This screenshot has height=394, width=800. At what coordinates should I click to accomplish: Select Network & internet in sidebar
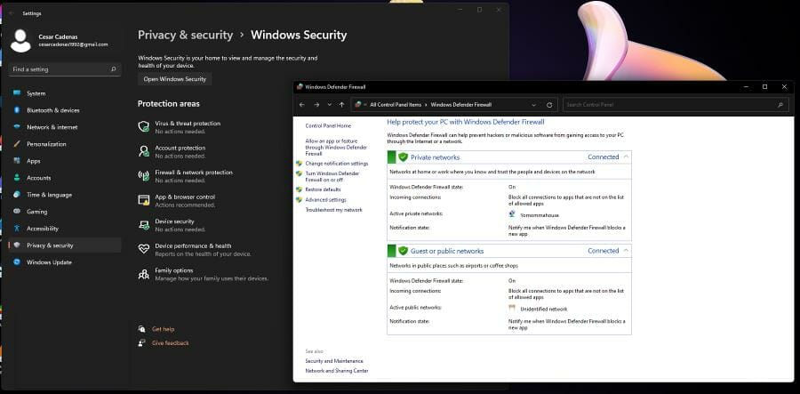tap(65, 127)
